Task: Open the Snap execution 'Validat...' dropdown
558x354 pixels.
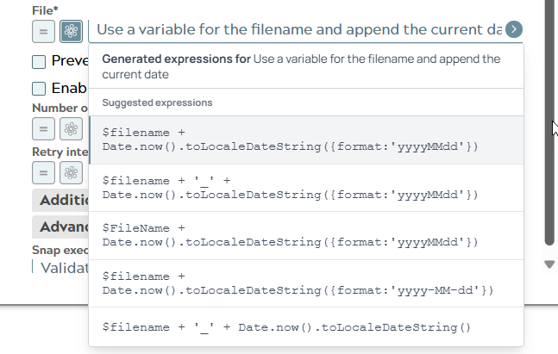Action: pyautogui.click(x=62, y=267)
